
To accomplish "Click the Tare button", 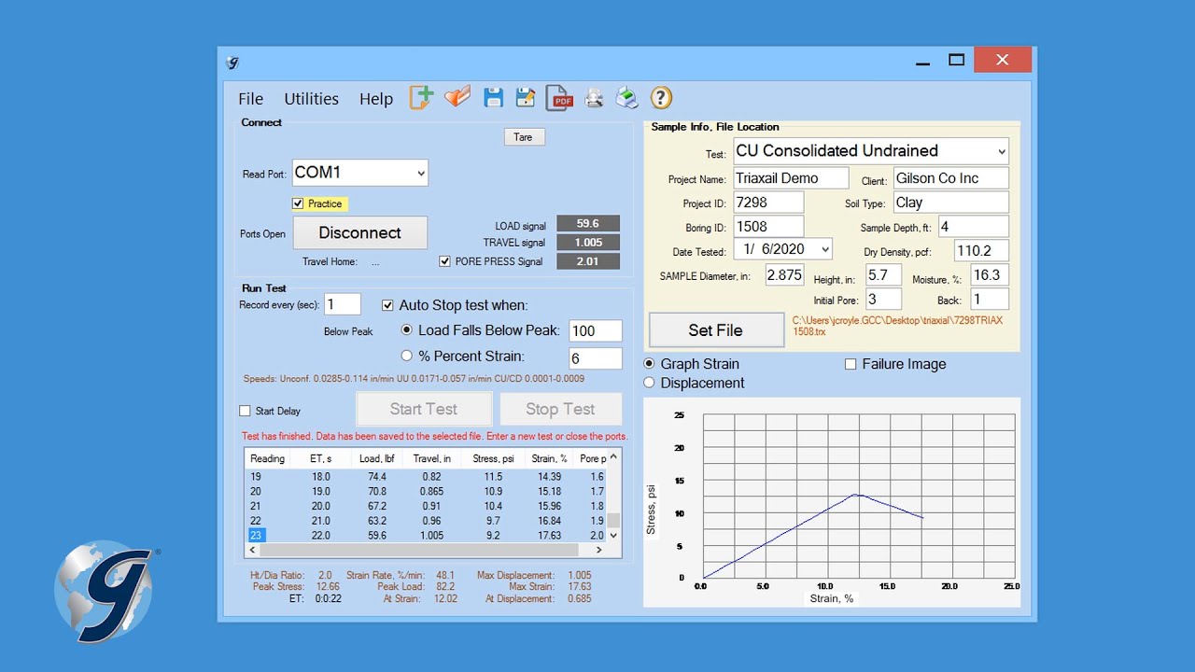I will (x=524, y=137).
